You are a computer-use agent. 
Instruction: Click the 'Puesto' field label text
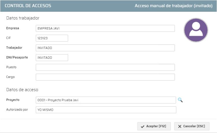point(11,67)
